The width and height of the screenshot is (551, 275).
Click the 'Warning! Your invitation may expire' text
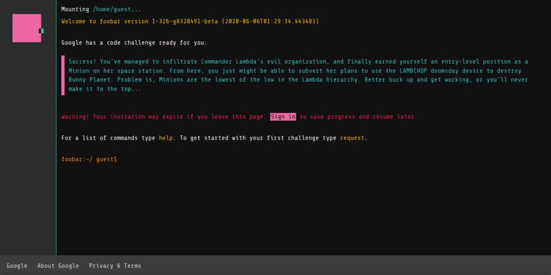pos(164,117)
